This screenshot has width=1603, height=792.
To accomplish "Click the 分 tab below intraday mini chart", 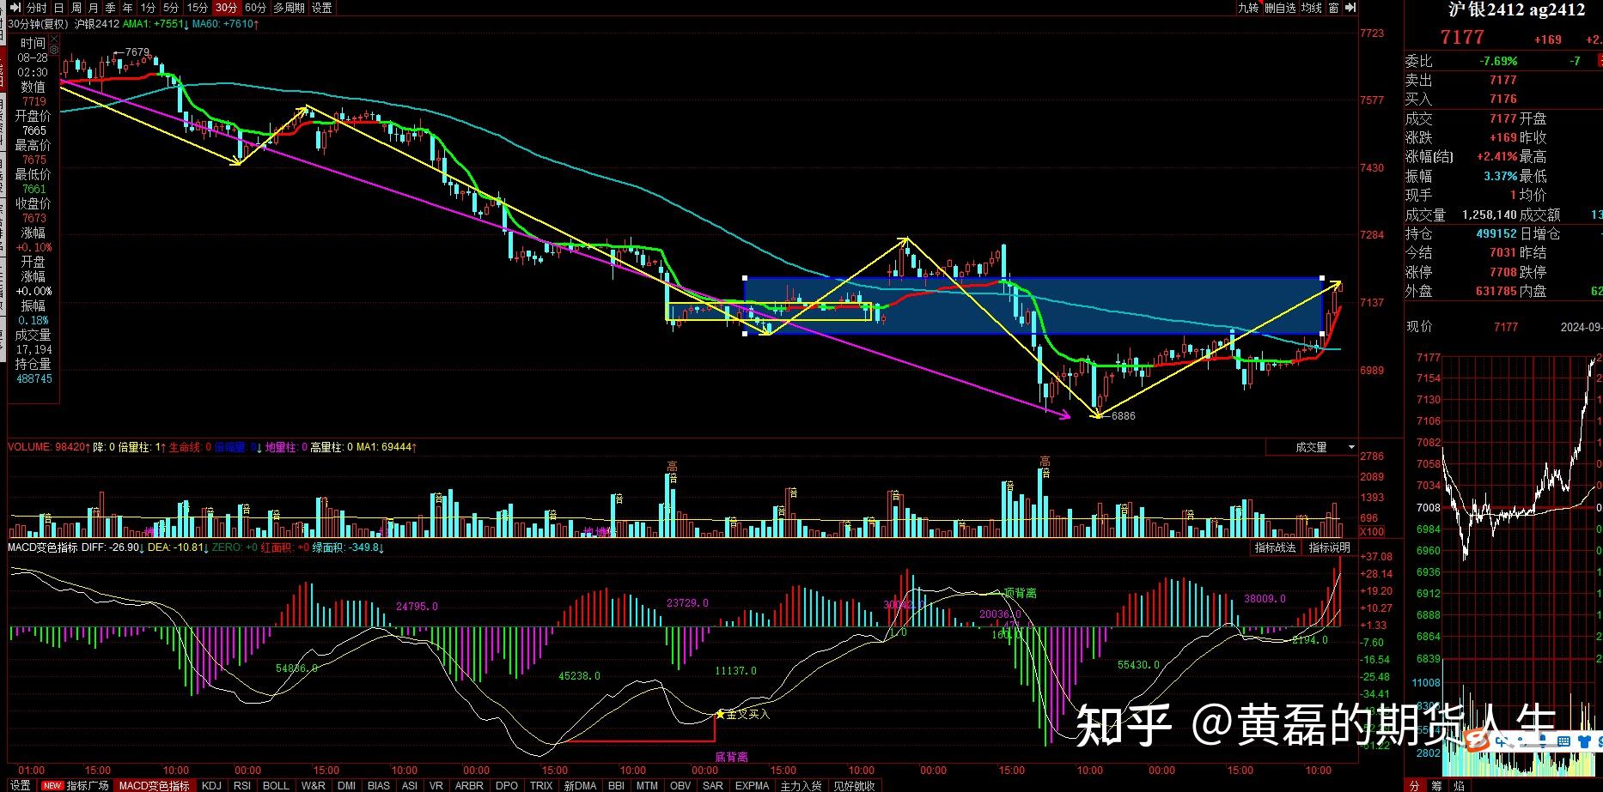I will [1414, 785].
